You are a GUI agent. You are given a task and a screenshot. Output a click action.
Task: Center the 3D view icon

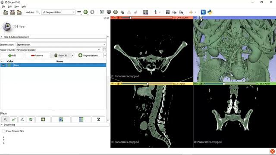201,18
